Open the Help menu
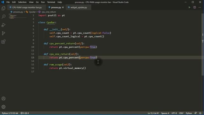This screenshot has height=115, width=204. pyautogui.click(x=60, y=2)
